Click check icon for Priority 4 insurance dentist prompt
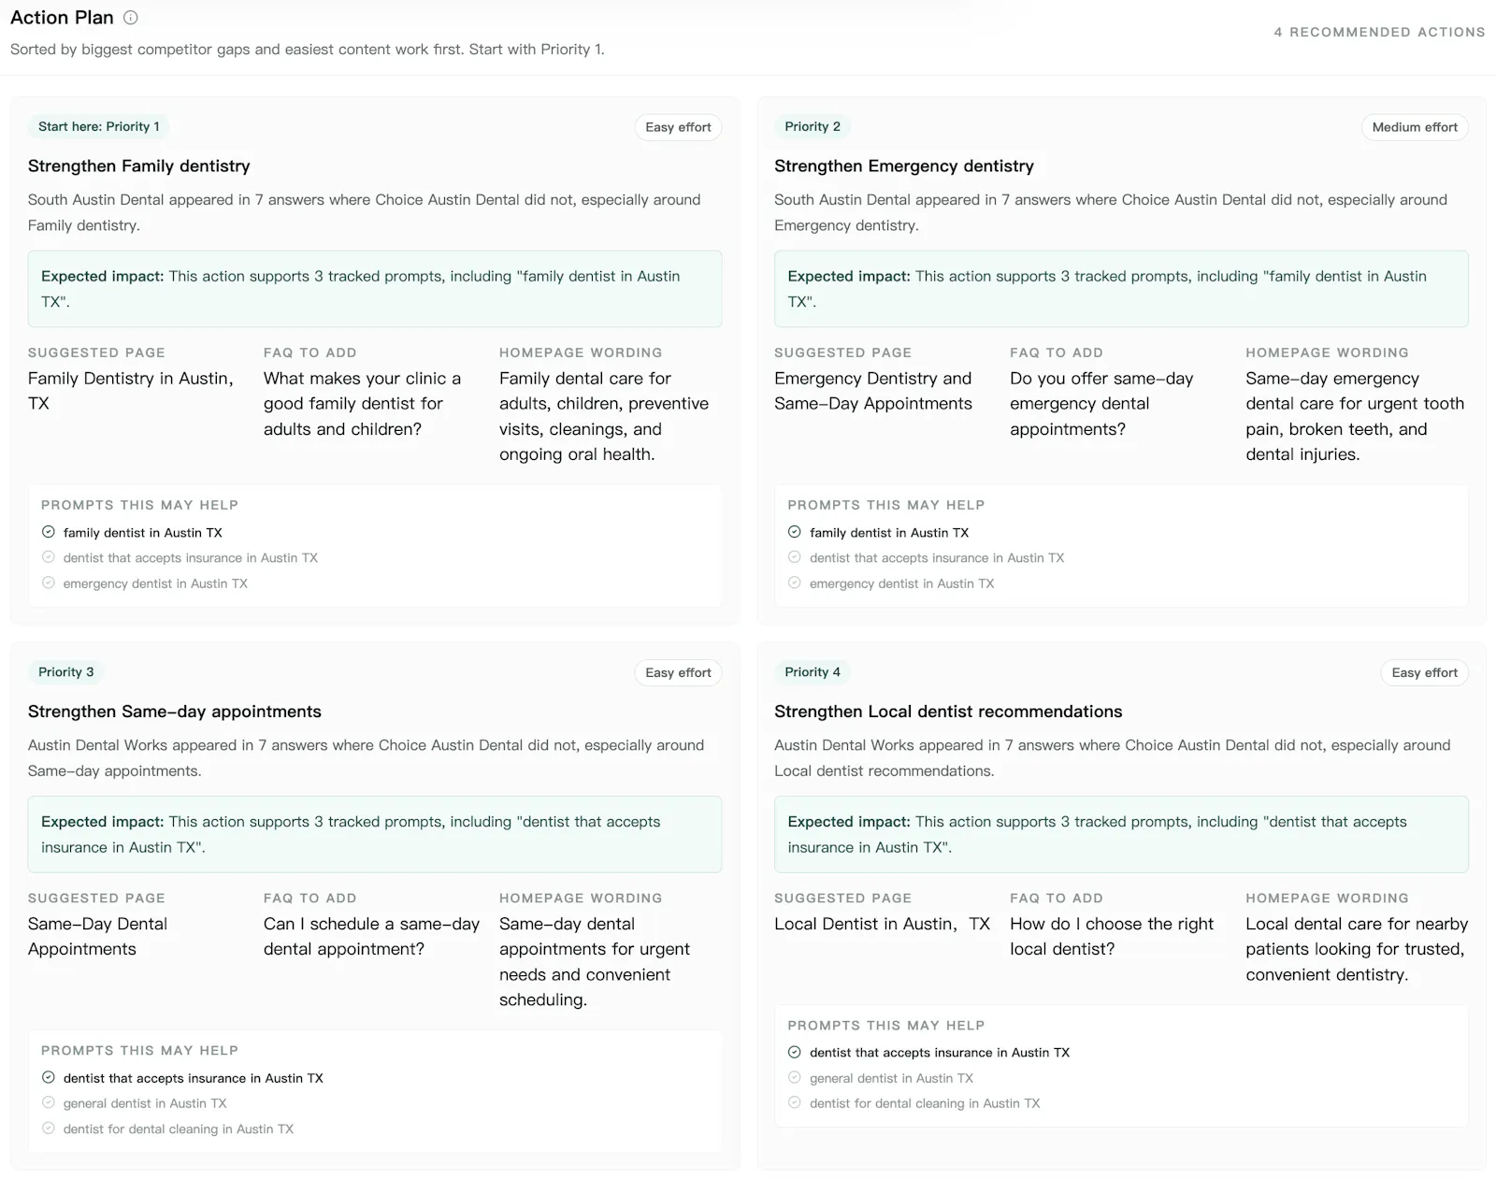 coord(795,1052)
